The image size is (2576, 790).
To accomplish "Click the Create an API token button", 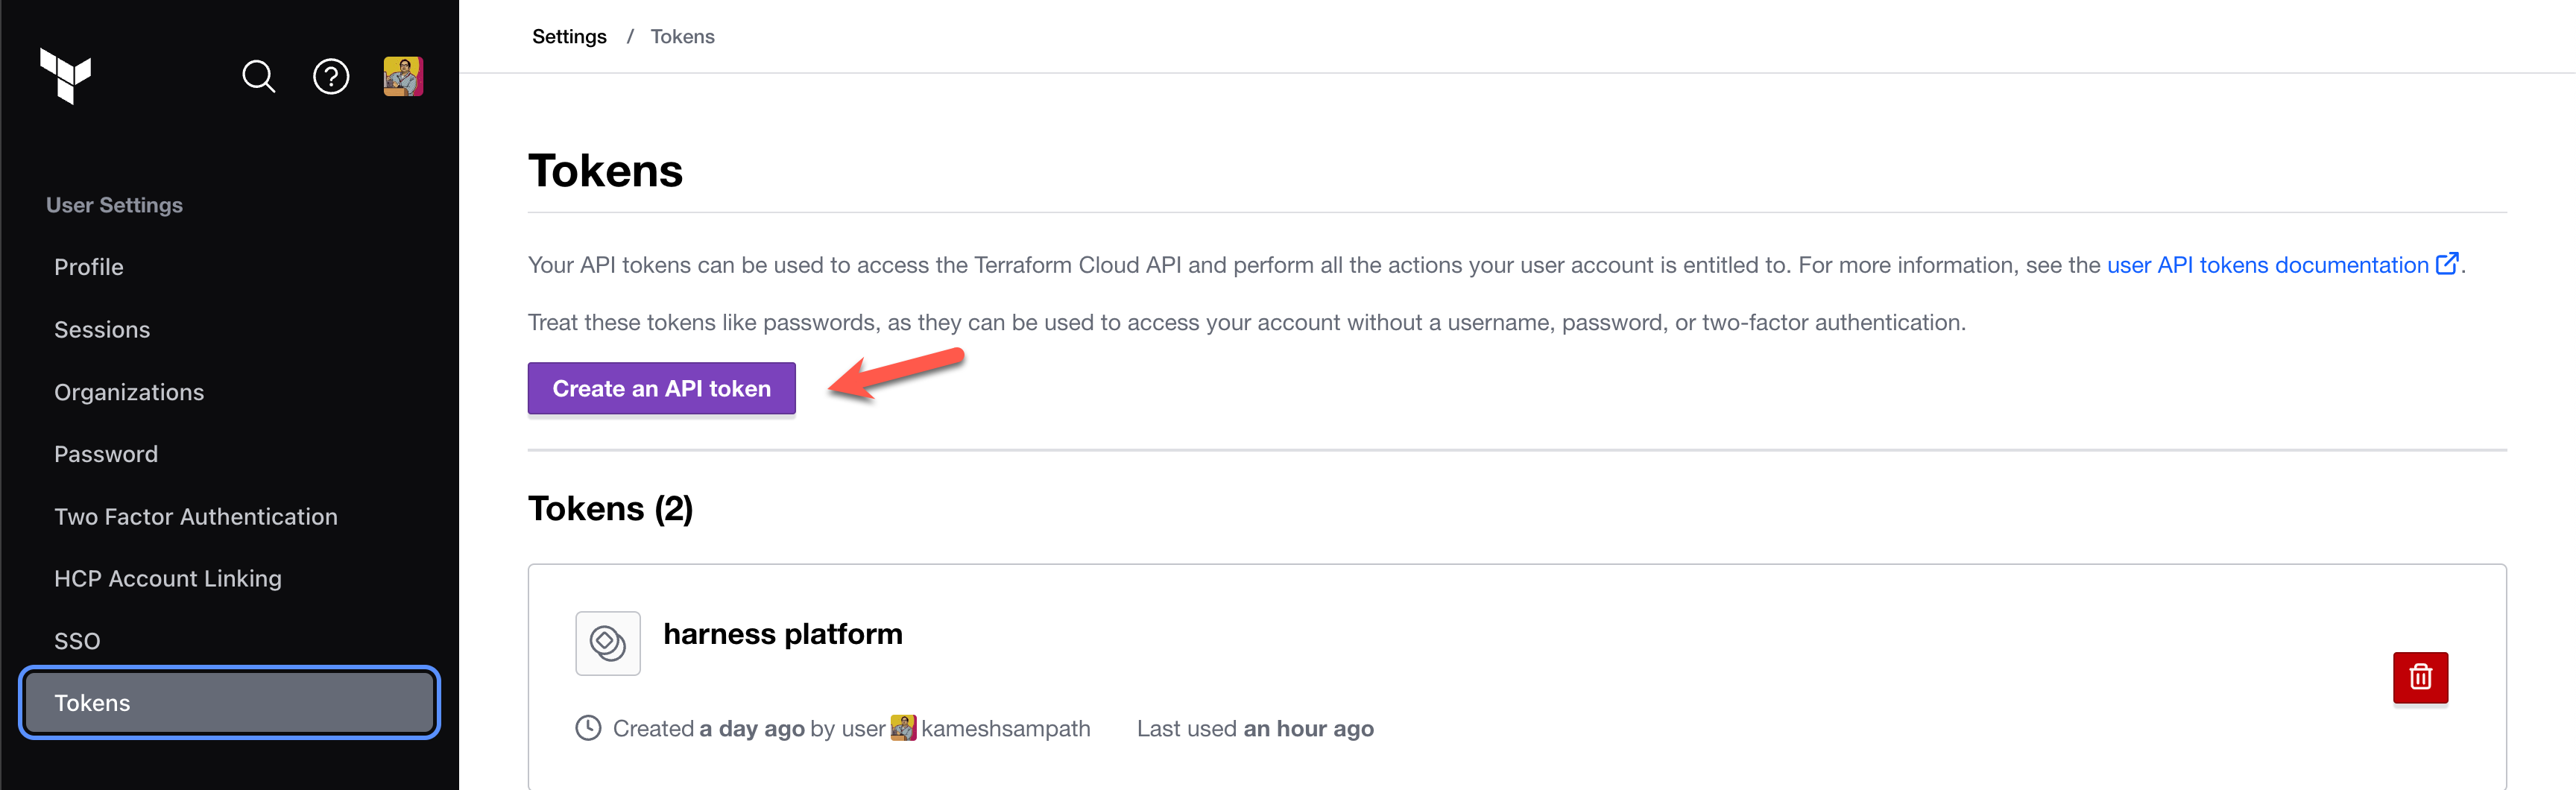I will tap(661, 388).
